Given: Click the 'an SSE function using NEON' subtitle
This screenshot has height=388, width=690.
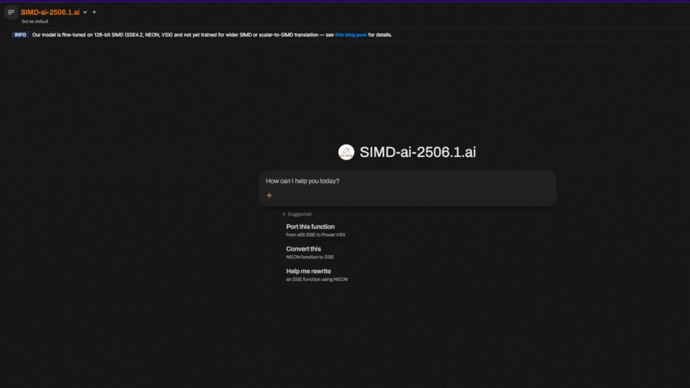Looking at the screenshot, I should [x=317, y=279].
